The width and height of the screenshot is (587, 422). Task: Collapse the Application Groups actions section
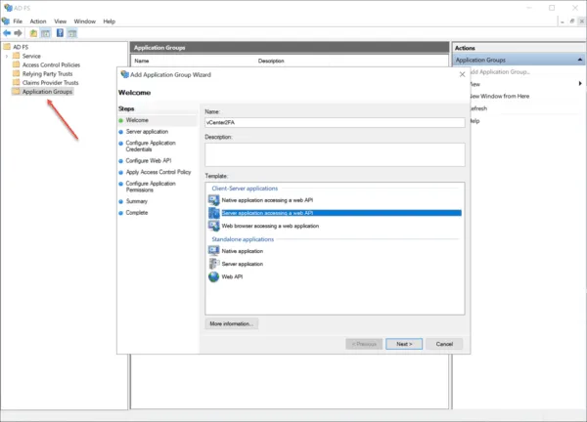click(x=579, y=60)
